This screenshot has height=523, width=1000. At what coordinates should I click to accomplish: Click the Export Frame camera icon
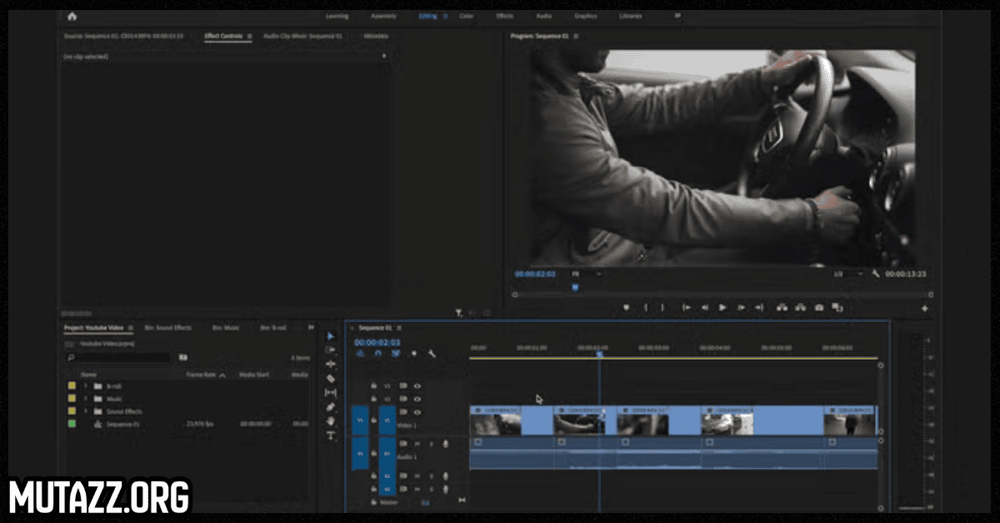pos(819,307)
